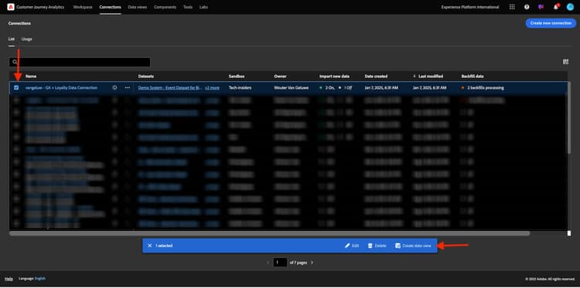This screenshot has height=288, width=580.
Task: Click the connections search field
Action: pos(80,62)
